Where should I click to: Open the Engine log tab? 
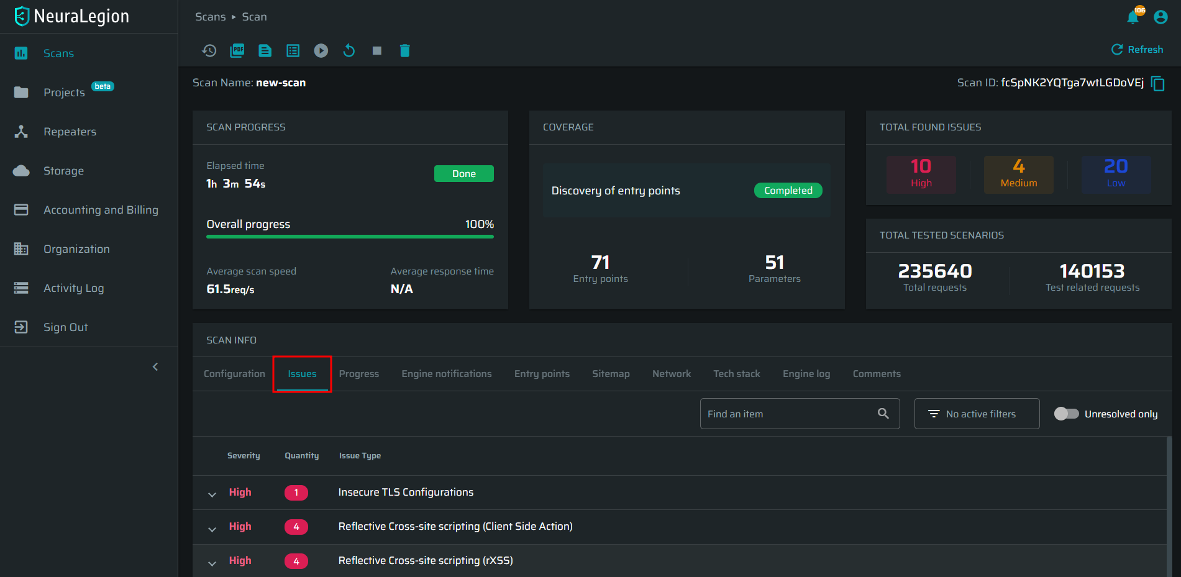[x=806, y=374]
